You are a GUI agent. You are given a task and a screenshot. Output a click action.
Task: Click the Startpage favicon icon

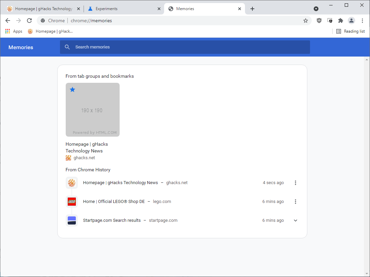coord(72,220)
